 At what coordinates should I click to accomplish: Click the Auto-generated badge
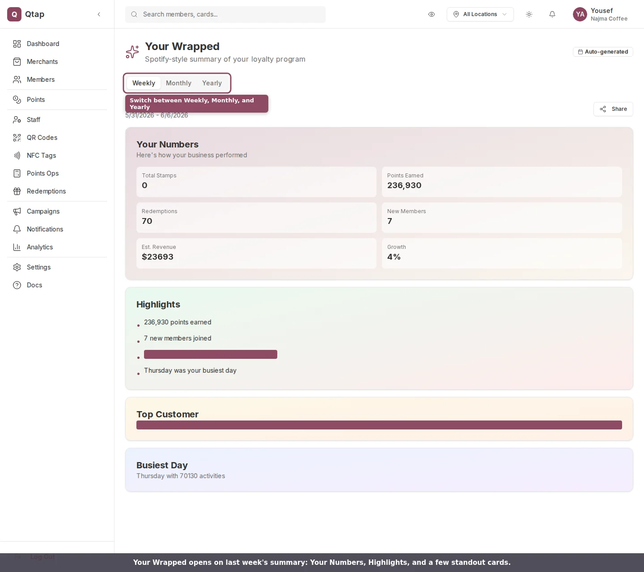(x=603, y=52)
